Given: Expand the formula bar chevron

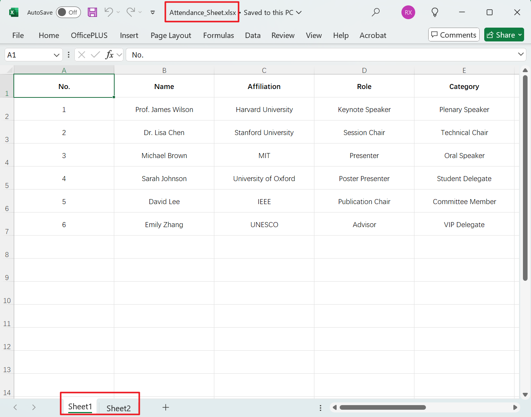Looking at the screenshot, I should point(521,54).
